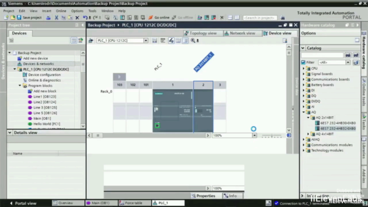Click the binoculars search icon in toolbar
The image size is (368, 207).
pos(282,18)
